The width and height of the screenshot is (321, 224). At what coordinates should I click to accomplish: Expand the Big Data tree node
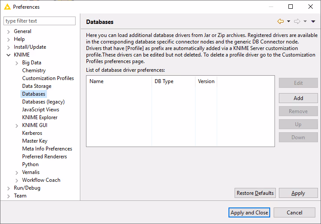tap(17, 63)
